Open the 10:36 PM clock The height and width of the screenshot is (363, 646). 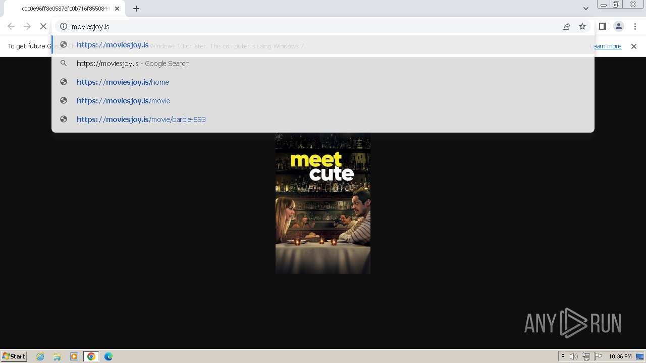(620, 356)
